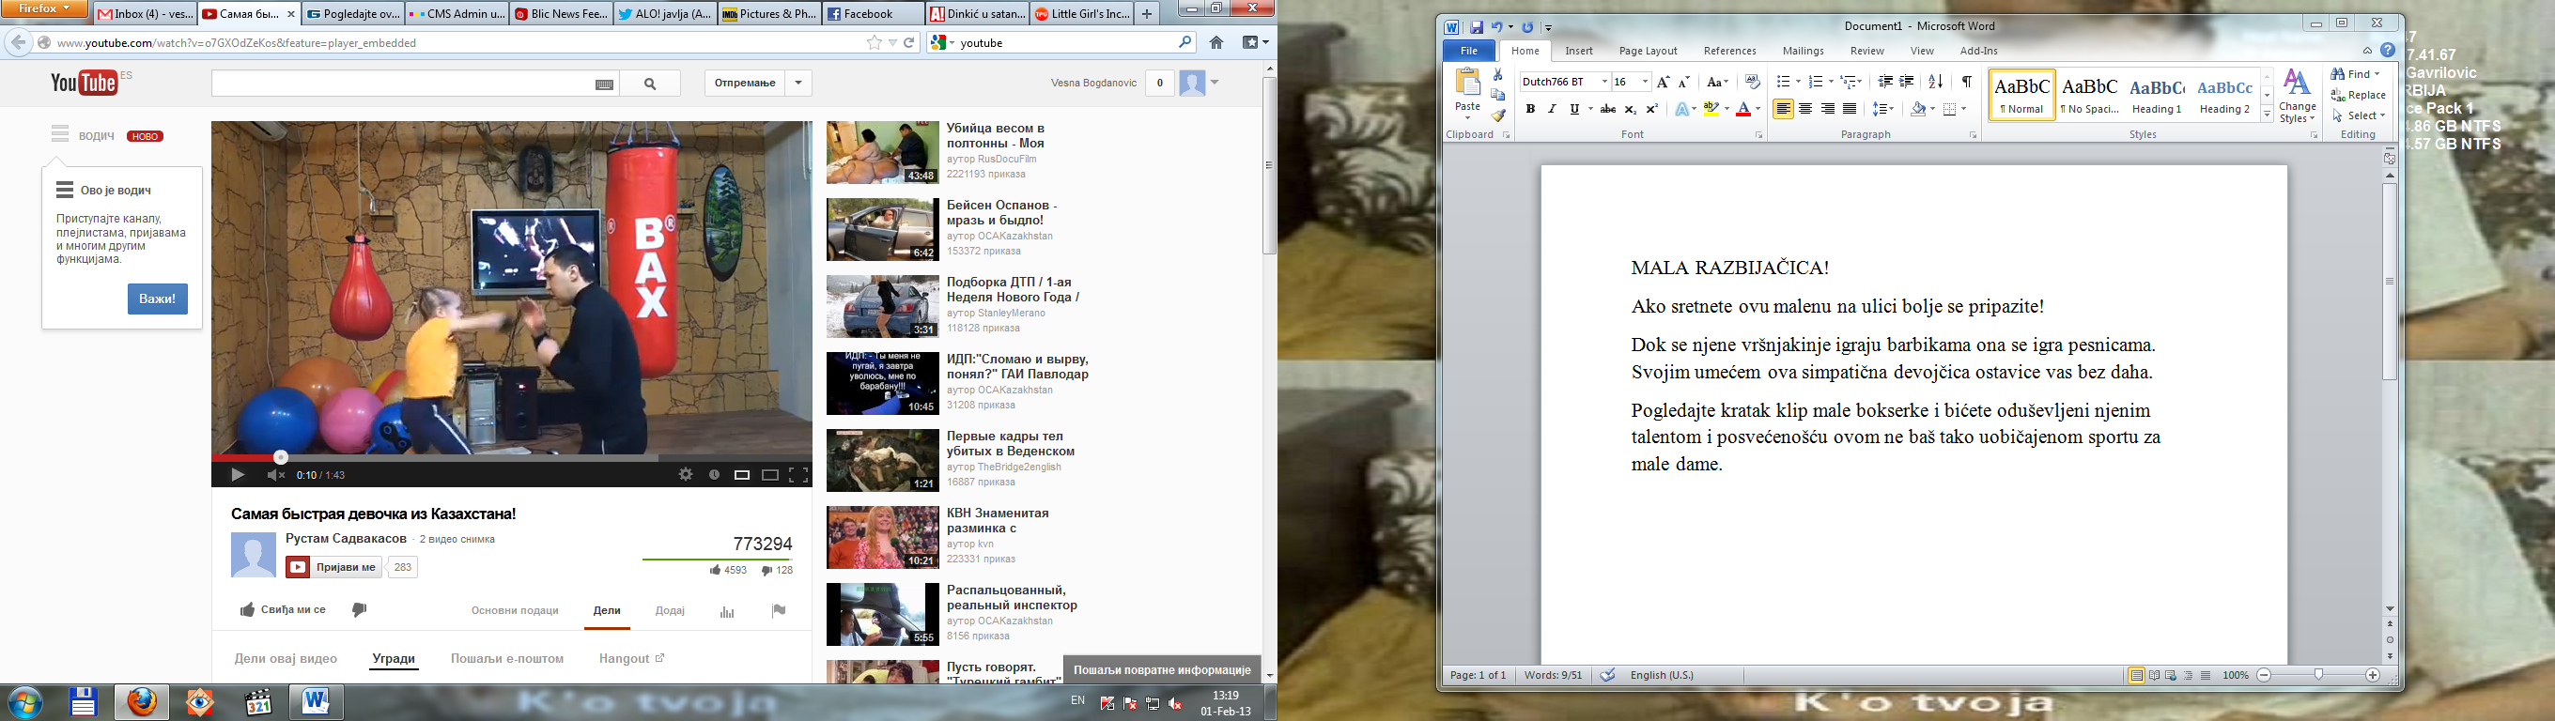The image size is (2555, 721).
Task: Click the blue Важи! button
Action: [x=158, y=299]
